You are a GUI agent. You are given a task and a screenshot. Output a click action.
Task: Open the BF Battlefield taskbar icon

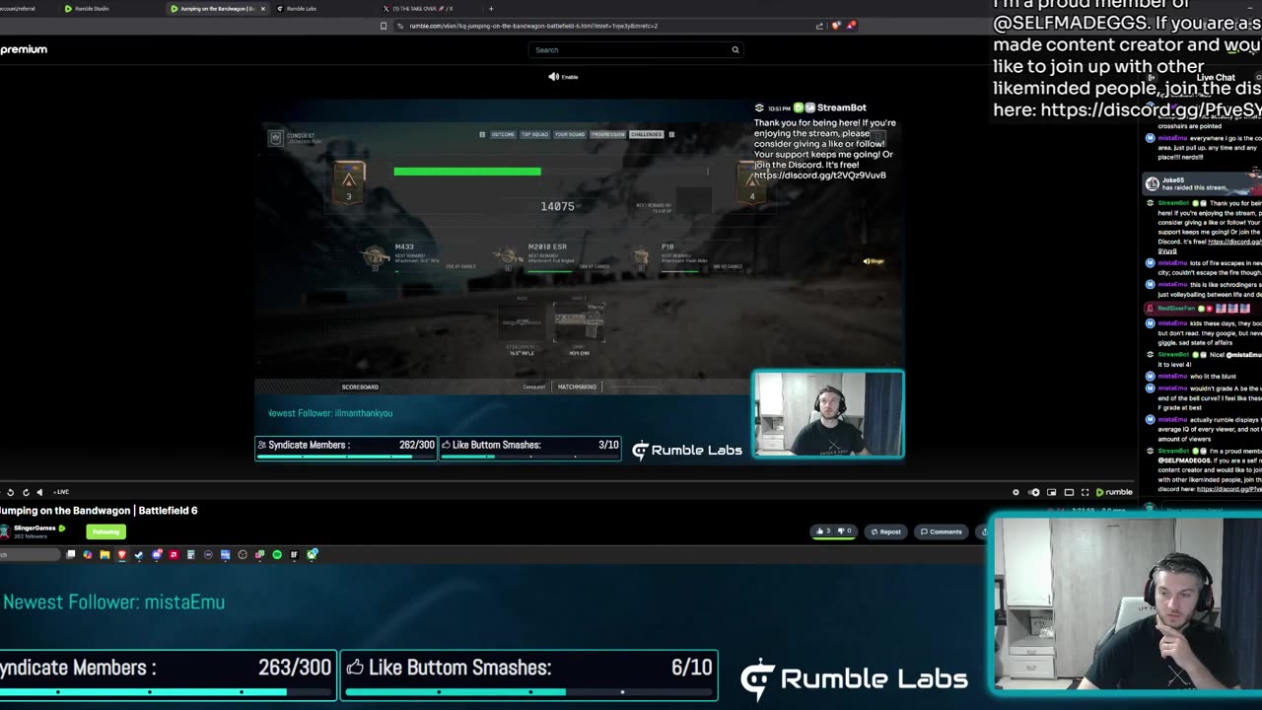pyautogui.click(x=294, y=555)
